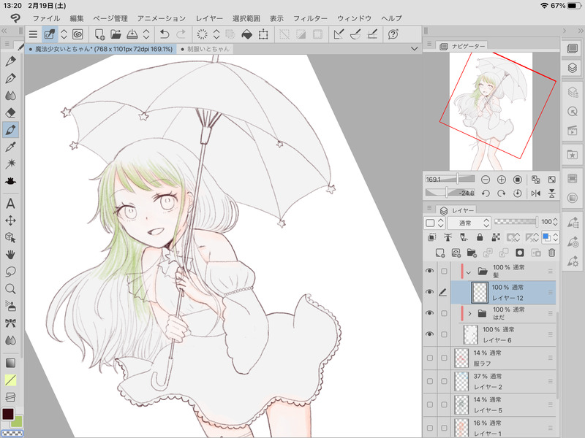Toggle visibility of the はだ folder
Viewport: 585px width, 438px height.
tap(429, 313)
